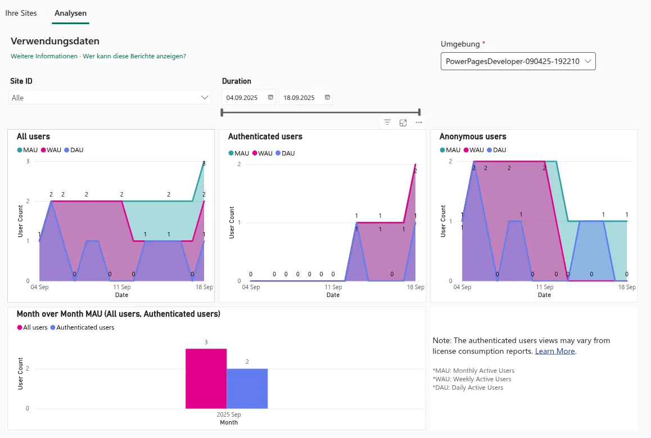
Task: Expand the Umgebung environment dropdown
Action: click(x=518, y=61)
